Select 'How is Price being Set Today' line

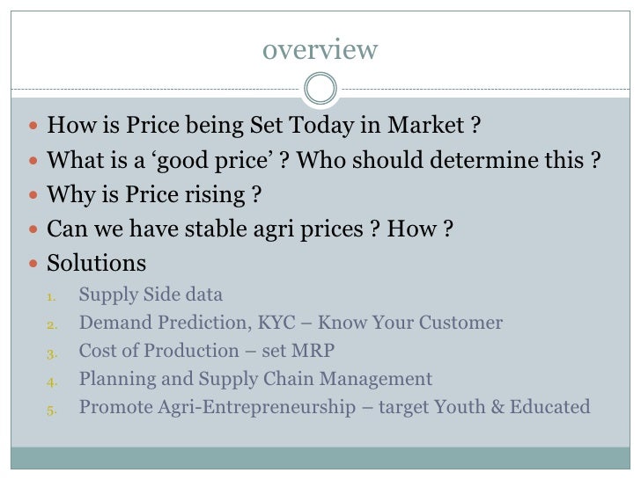(263, 125)
